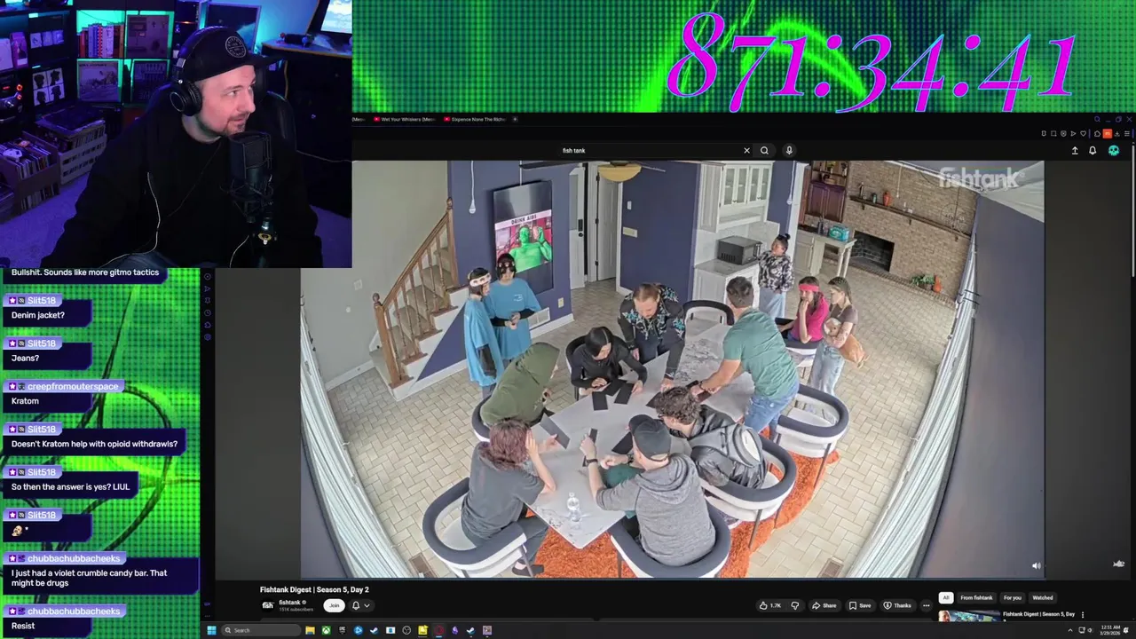The image size is (1136, 639).
Task: Start voice search with the microphone icon
Action: [789, 151]
